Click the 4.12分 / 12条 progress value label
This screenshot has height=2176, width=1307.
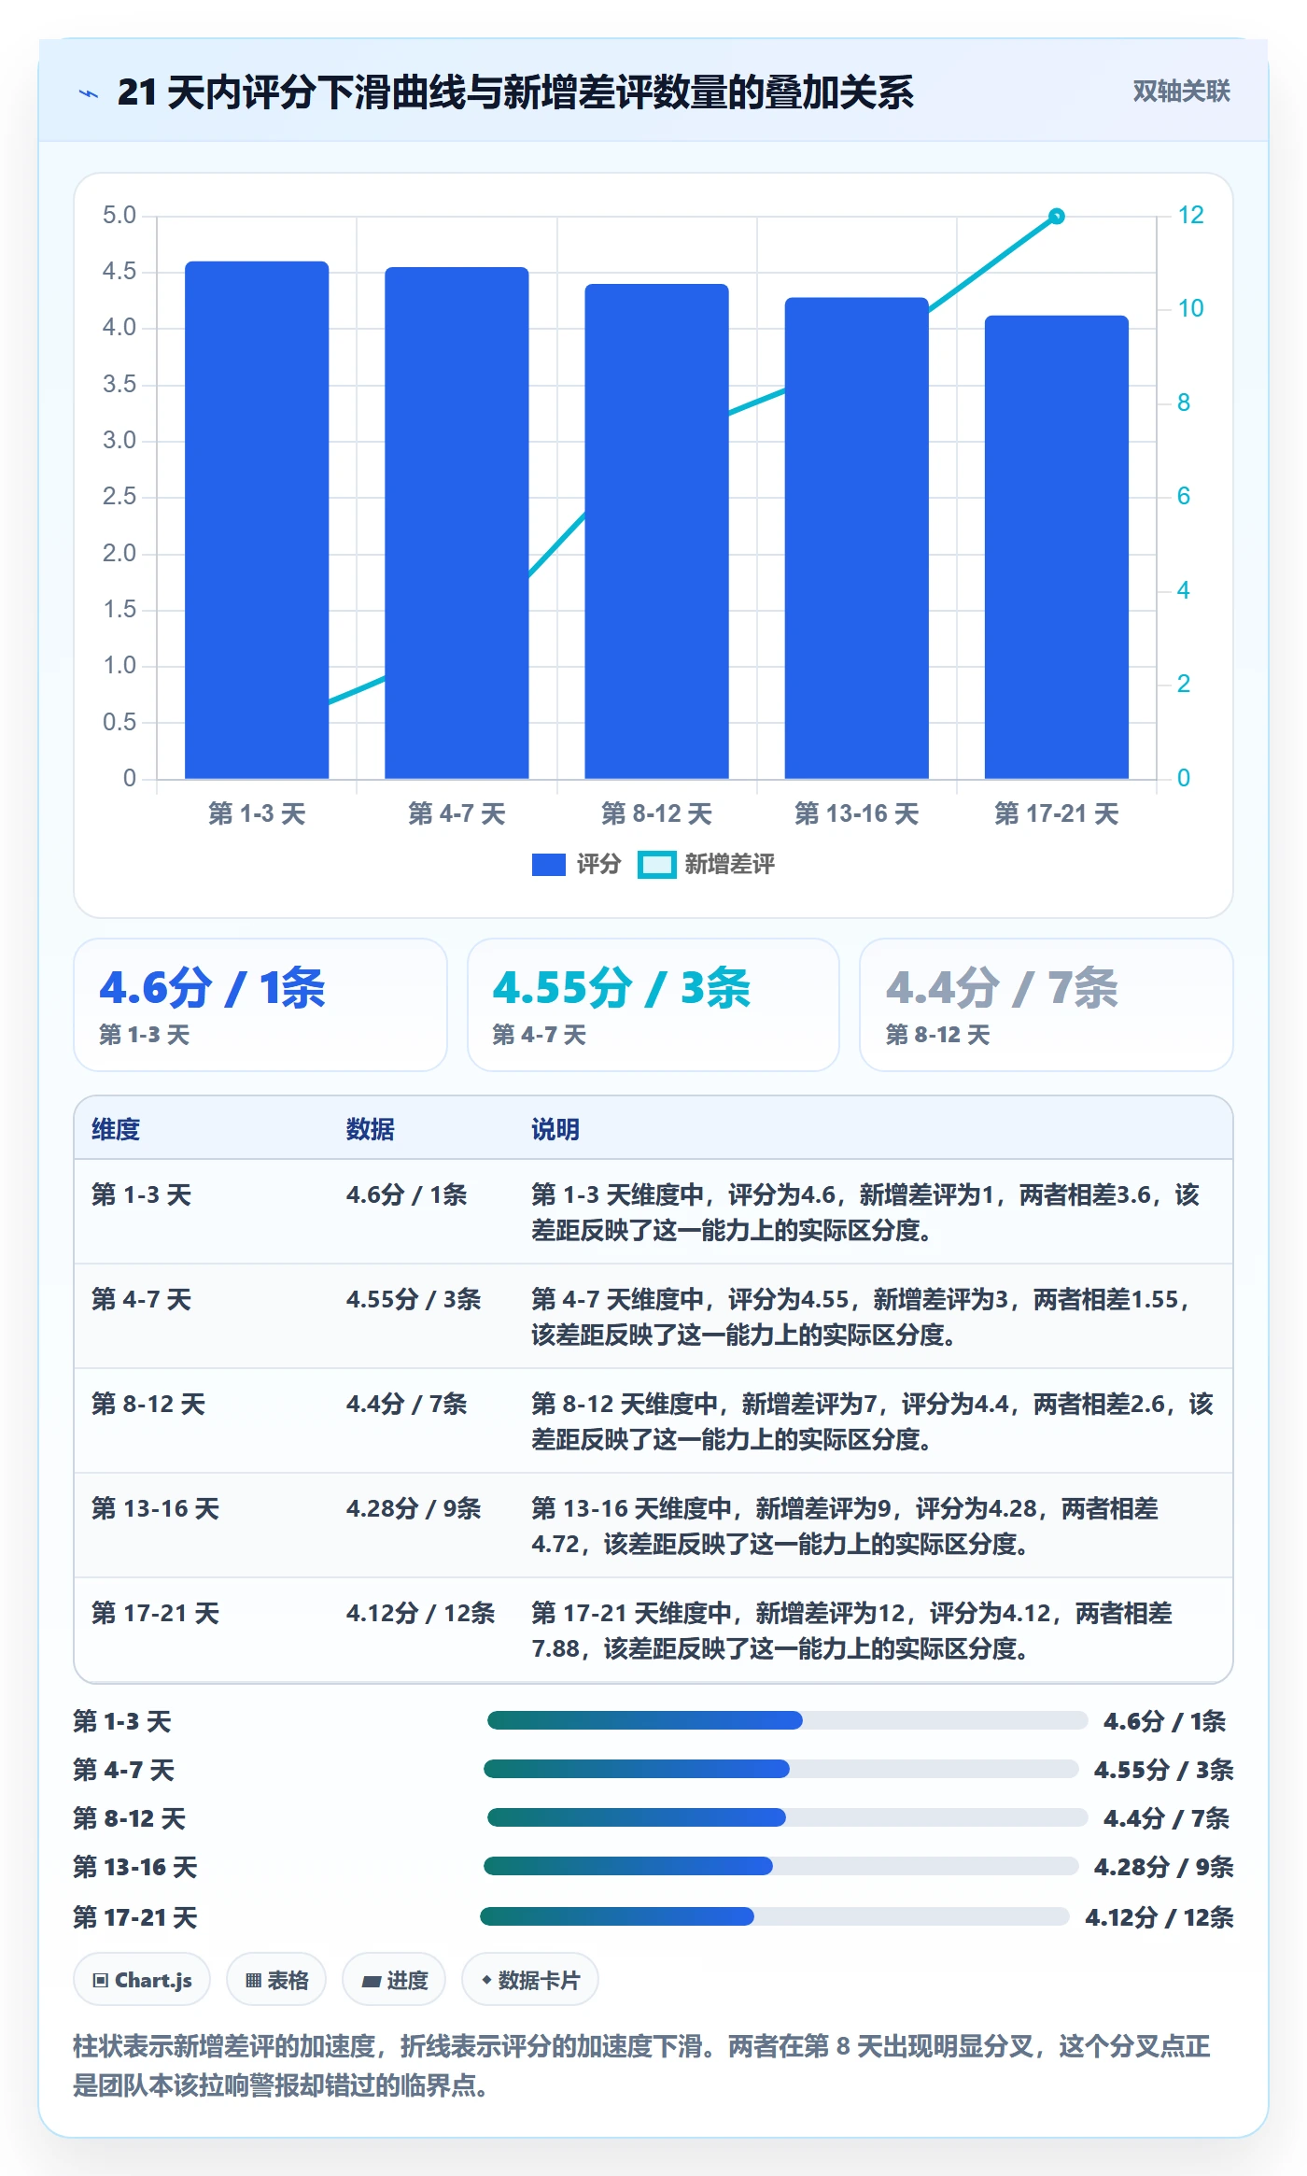1159,1917
